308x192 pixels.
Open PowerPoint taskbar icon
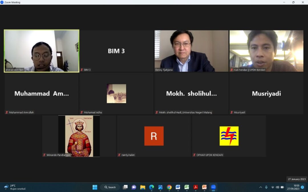(204, 187)
